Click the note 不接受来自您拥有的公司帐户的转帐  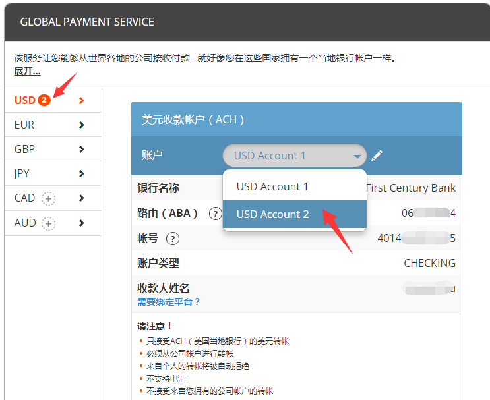tap(209, 391)
